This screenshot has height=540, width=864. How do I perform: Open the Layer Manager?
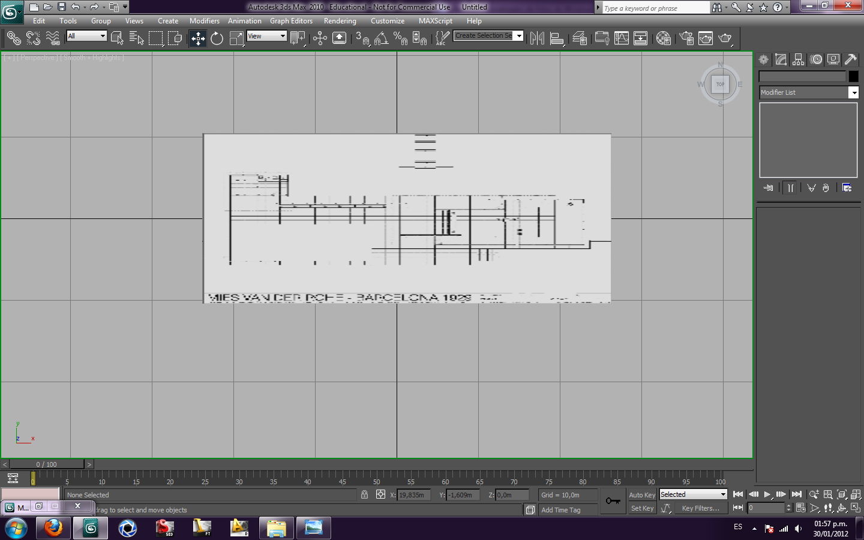point(580,38)
